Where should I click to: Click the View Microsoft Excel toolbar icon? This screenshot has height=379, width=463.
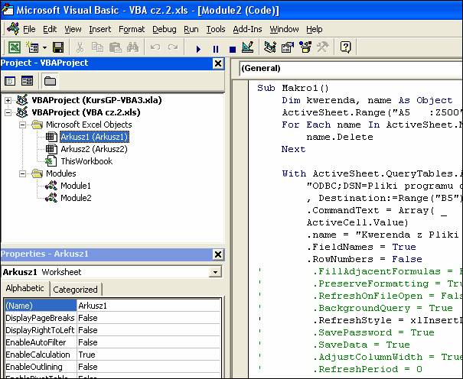coord(14,47)
